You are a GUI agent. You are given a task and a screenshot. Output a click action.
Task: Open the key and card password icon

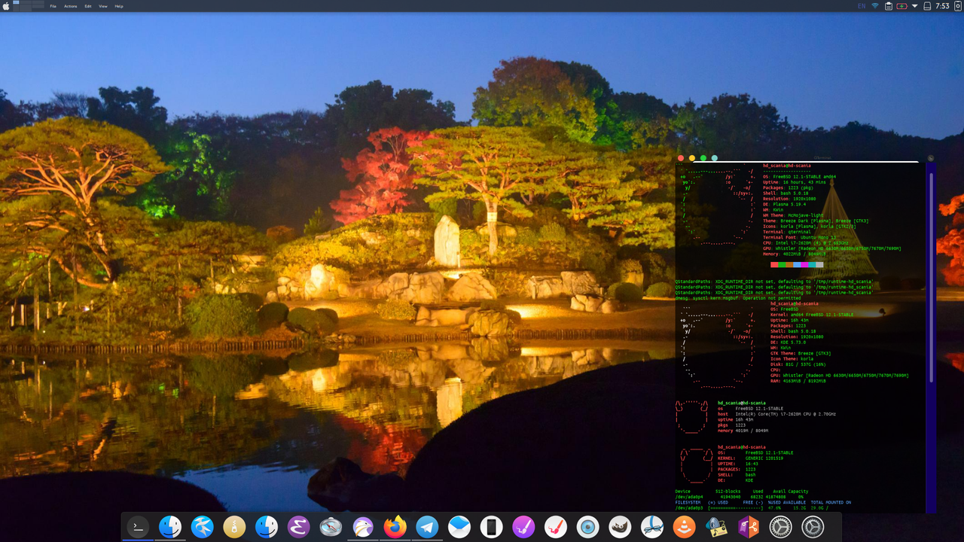pos(716,527)
